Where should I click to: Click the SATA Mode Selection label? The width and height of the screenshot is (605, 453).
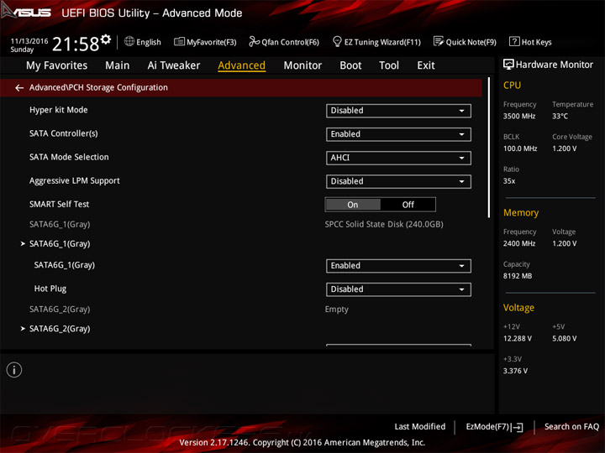coord(69,157)
